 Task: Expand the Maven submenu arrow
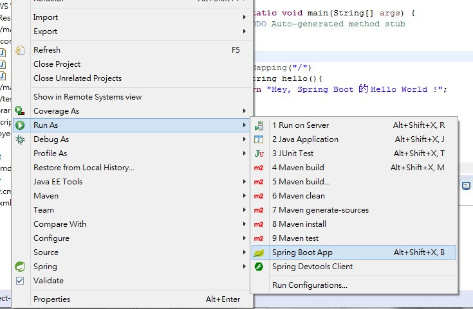coord(245,196)
